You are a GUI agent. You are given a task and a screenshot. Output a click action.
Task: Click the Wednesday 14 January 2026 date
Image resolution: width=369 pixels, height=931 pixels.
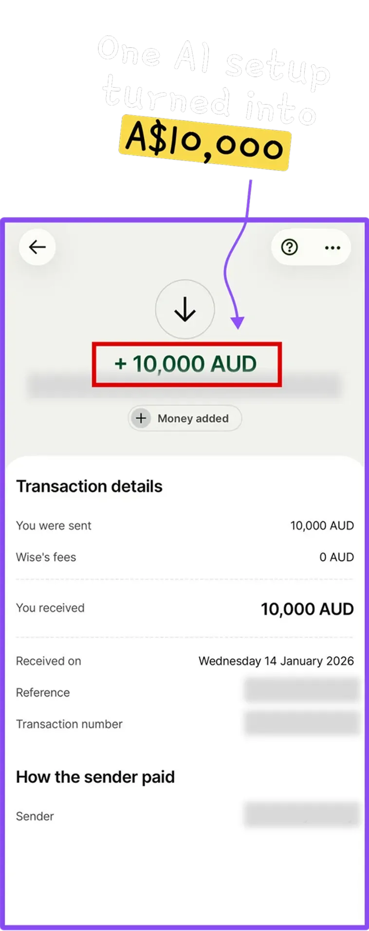point(276,661)
